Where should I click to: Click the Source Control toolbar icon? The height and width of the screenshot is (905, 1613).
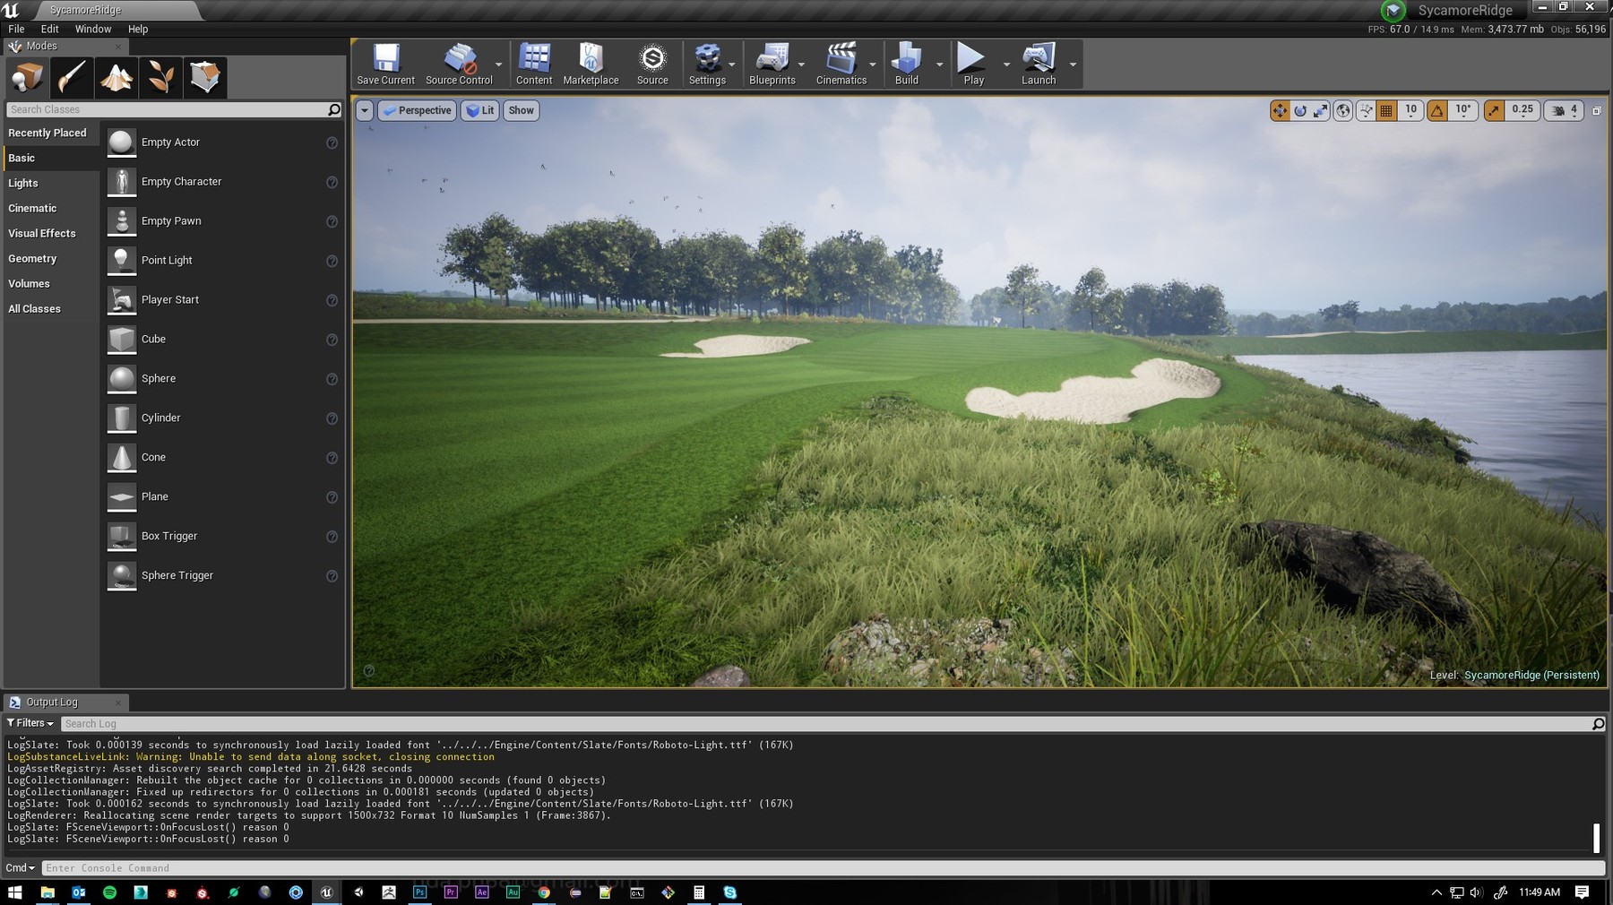(x=459, y=65)
